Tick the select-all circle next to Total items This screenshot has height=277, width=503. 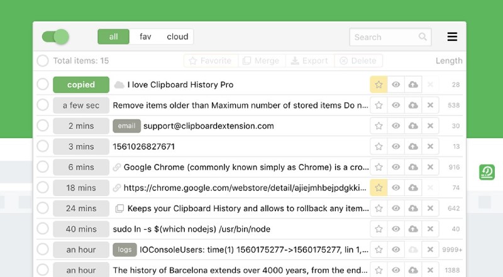(x=43, y=60)
